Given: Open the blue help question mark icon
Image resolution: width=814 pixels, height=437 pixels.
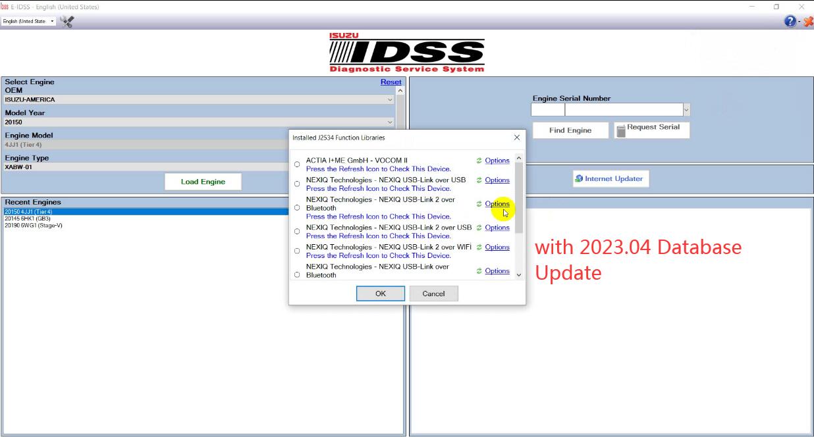Looking at the screenshot, I should [x=790, y=22].
